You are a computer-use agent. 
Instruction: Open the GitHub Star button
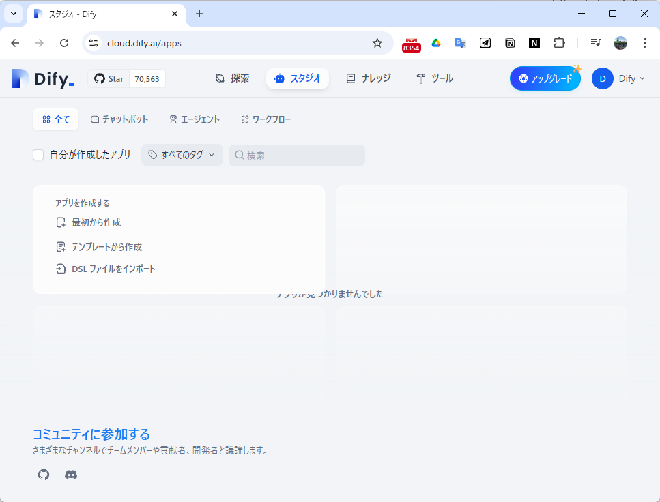[109, 78]
